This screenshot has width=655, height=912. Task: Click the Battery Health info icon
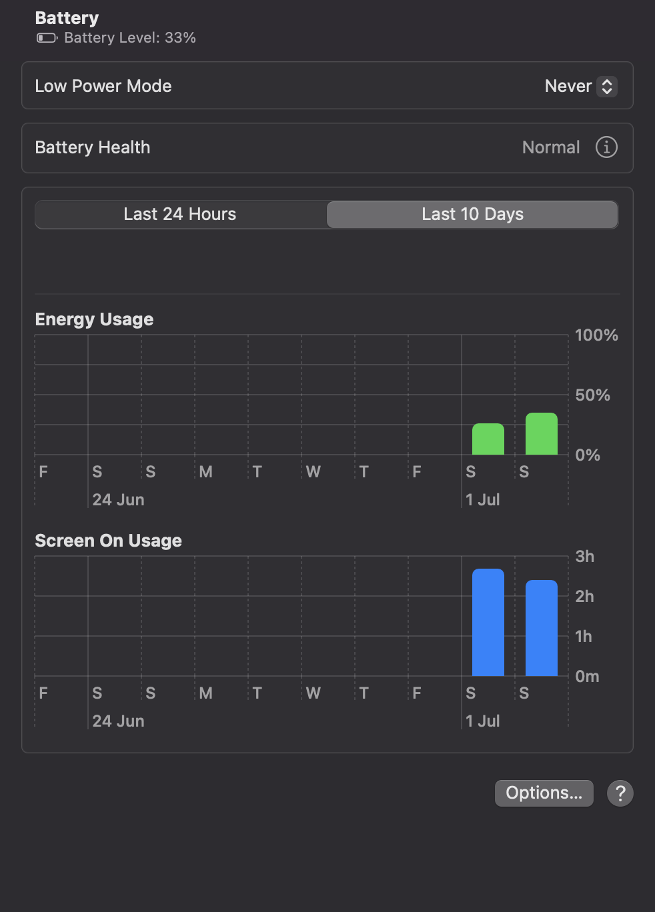coord(606,147)
